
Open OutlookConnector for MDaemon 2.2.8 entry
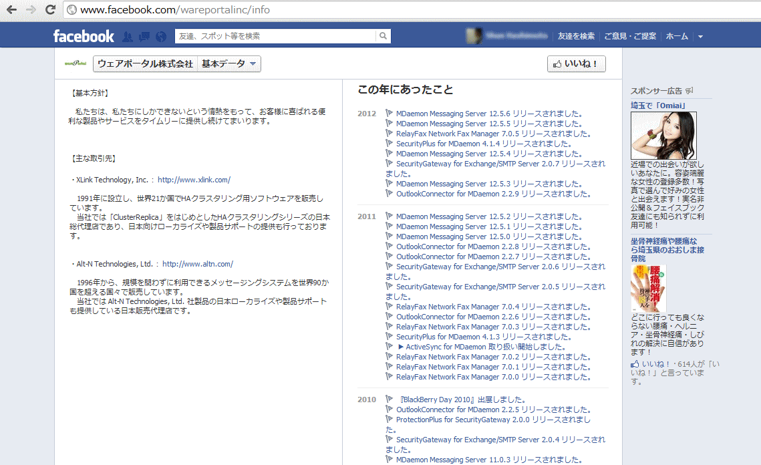(494, 247)
